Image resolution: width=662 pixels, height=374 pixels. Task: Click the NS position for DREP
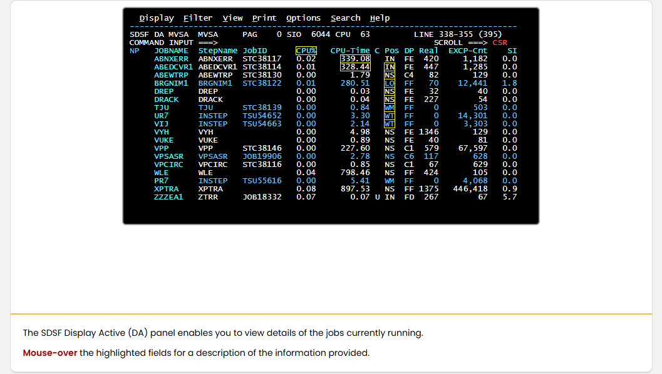click(390, 91)
